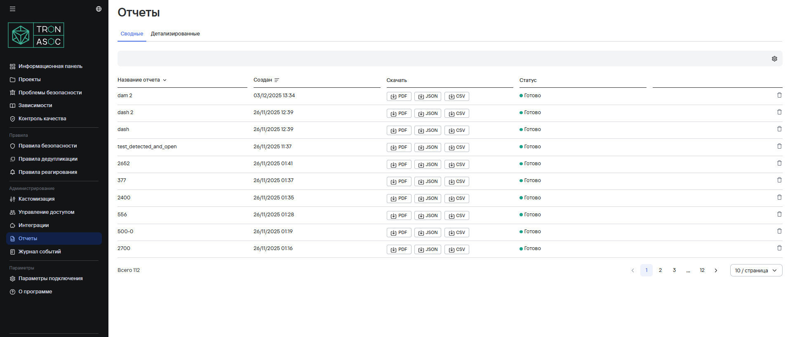The width and height of the screenshot is (790, 337).
Task: Switch to the Детализированные tab
Action: tap(175, 34)
